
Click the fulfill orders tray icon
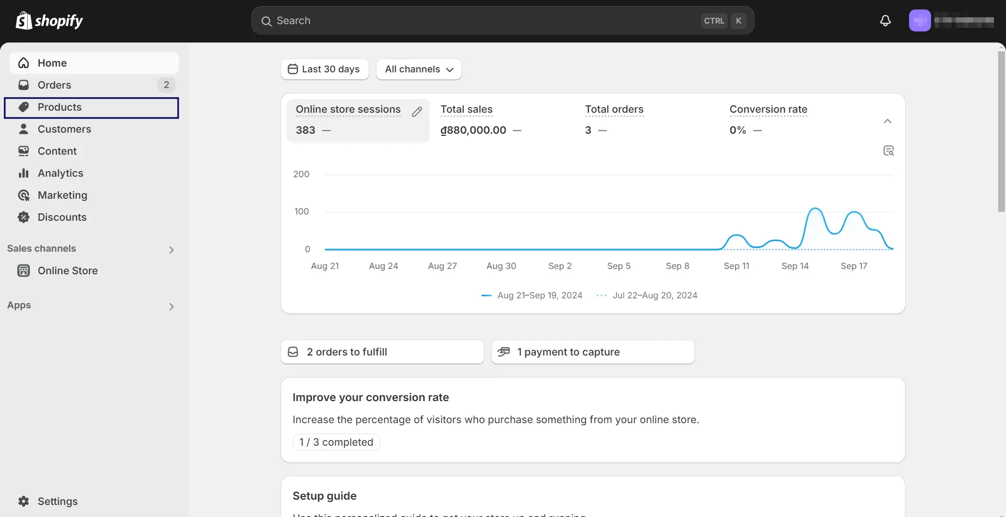point(293,352)
